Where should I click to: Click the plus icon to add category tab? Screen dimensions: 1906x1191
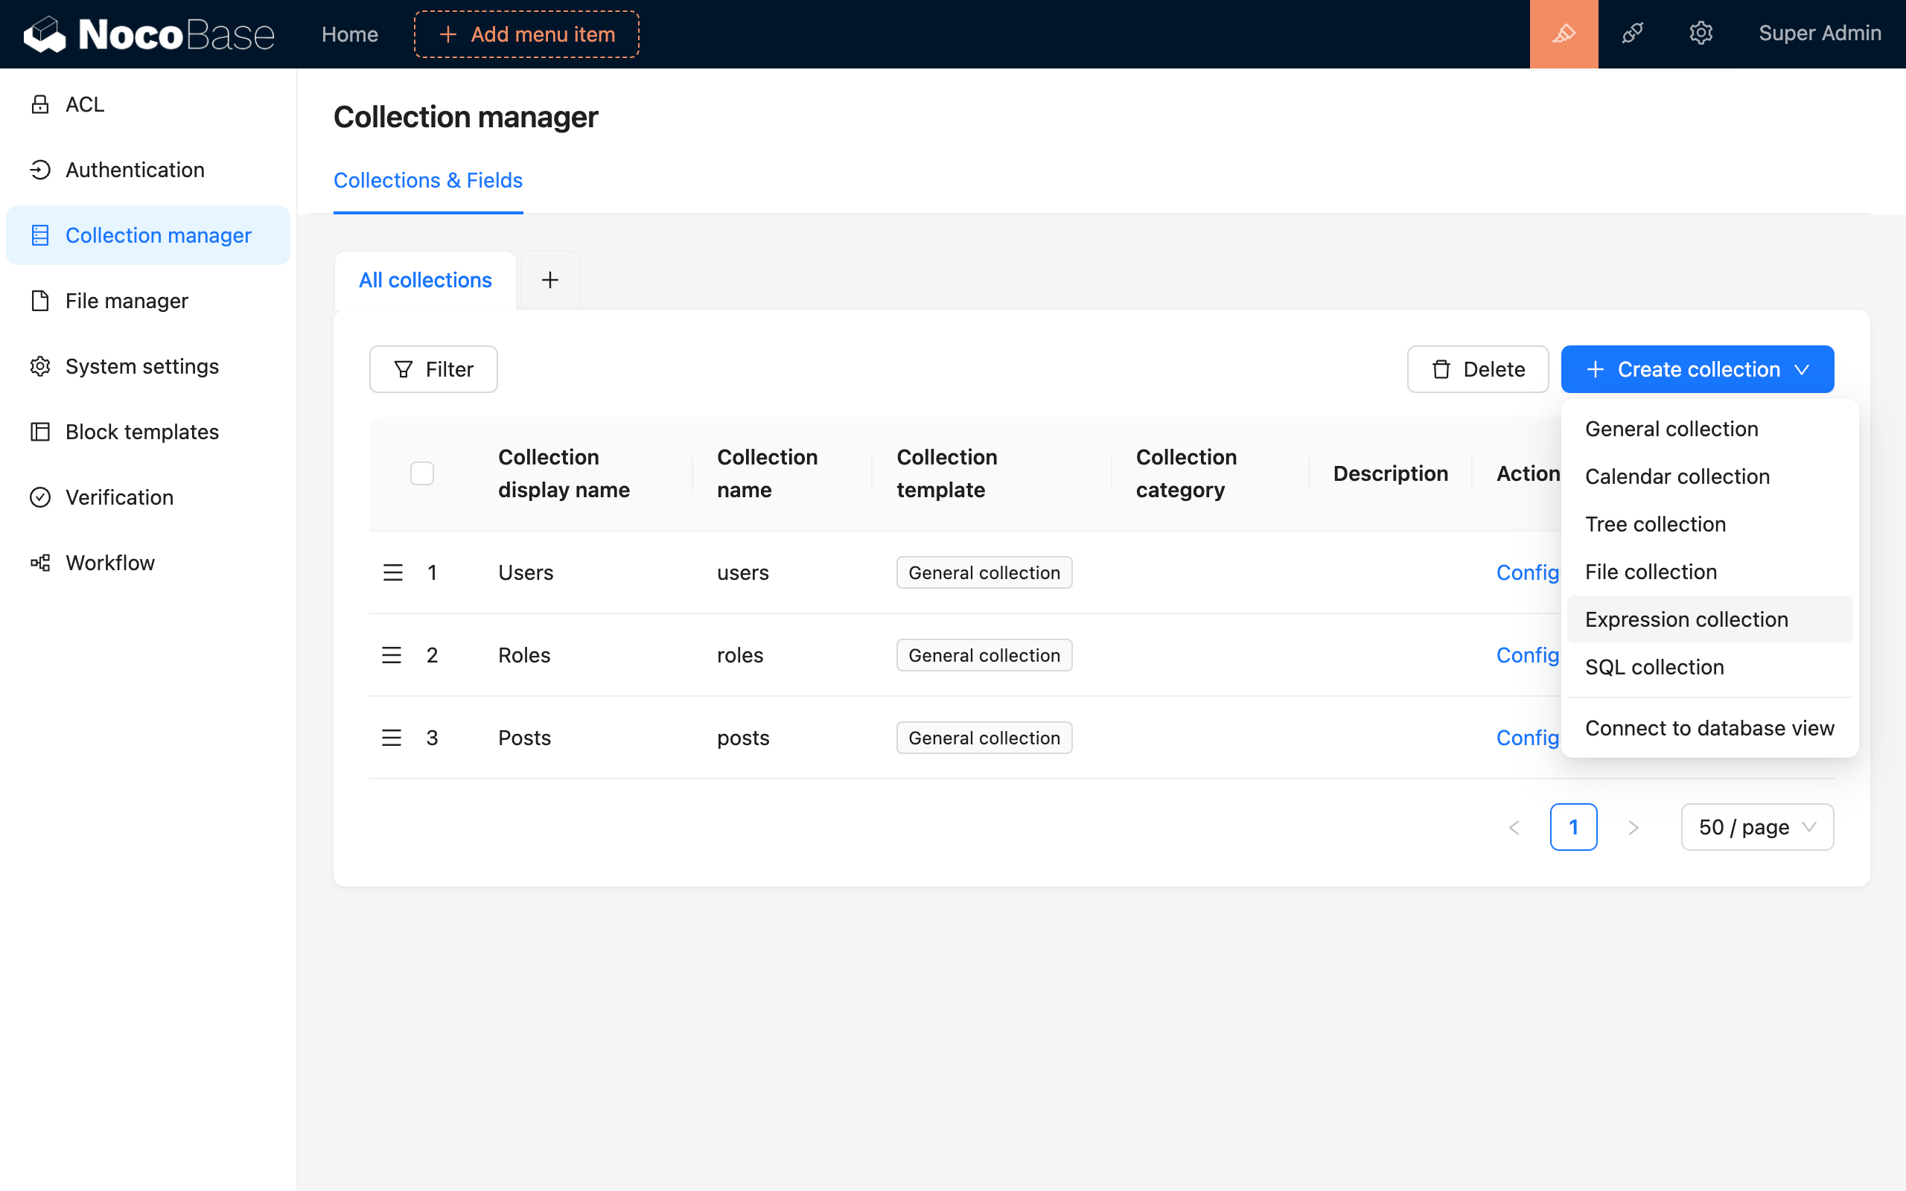click(549, 280)
